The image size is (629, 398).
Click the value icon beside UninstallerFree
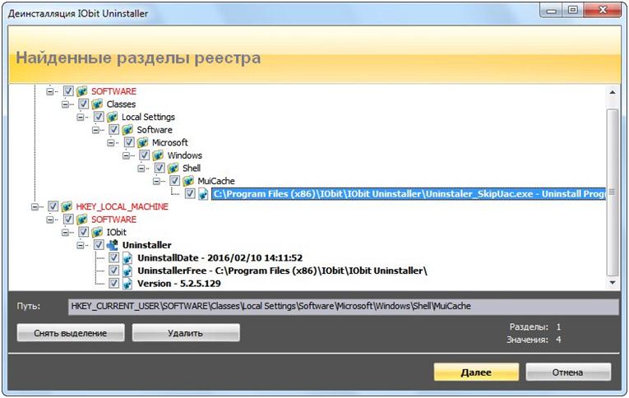pyautogui.click(x=127, y=271)
